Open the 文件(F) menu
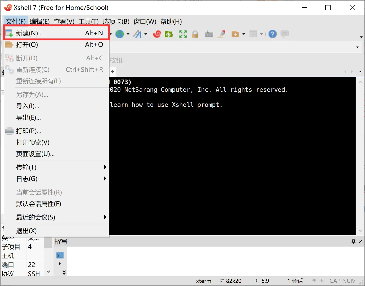 16,21
